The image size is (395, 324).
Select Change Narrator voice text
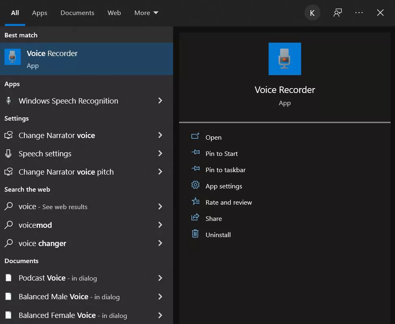pyautogui.click(x=56, y=136)
